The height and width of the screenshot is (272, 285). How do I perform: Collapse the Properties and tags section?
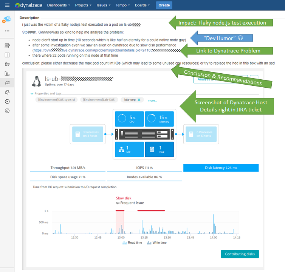[x=32, y=94]
